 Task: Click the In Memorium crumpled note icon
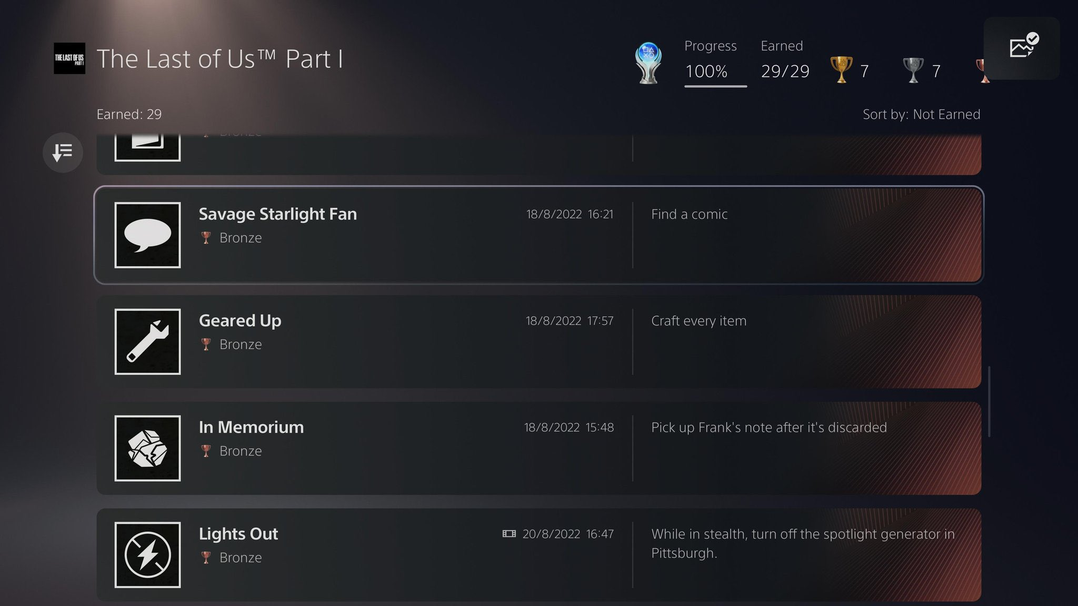(x=147, y=448)
